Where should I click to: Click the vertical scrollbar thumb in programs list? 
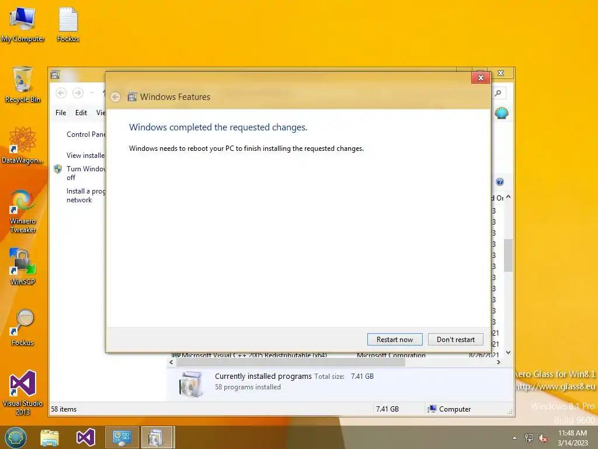click(507, 255)
